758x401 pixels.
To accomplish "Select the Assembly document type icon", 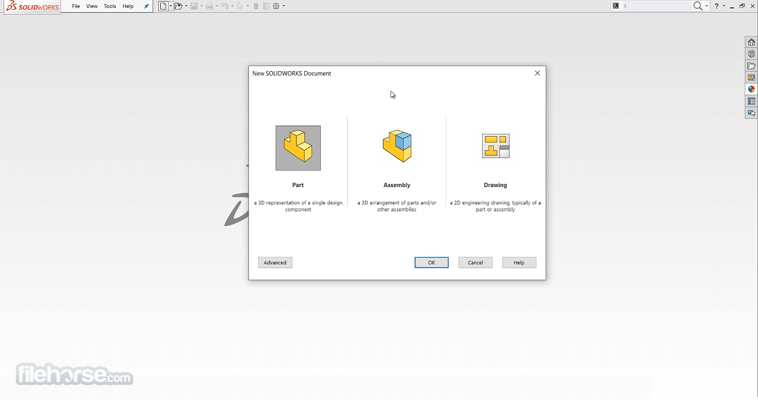I will [x=397, y=146].
